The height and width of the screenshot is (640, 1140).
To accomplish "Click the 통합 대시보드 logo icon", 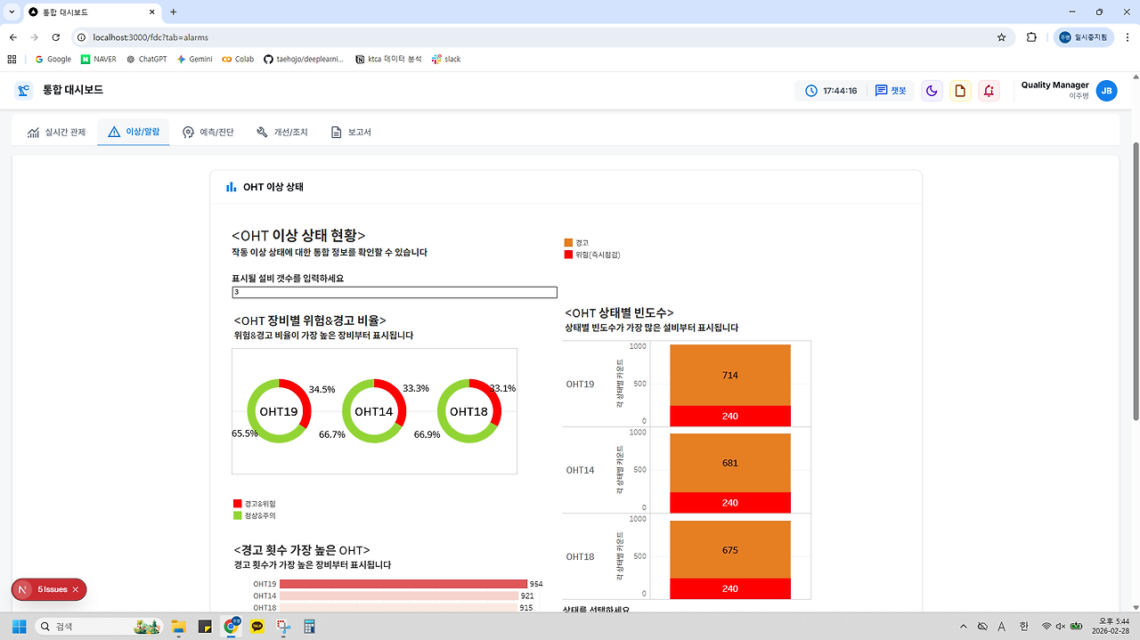I will click(23, 90).
